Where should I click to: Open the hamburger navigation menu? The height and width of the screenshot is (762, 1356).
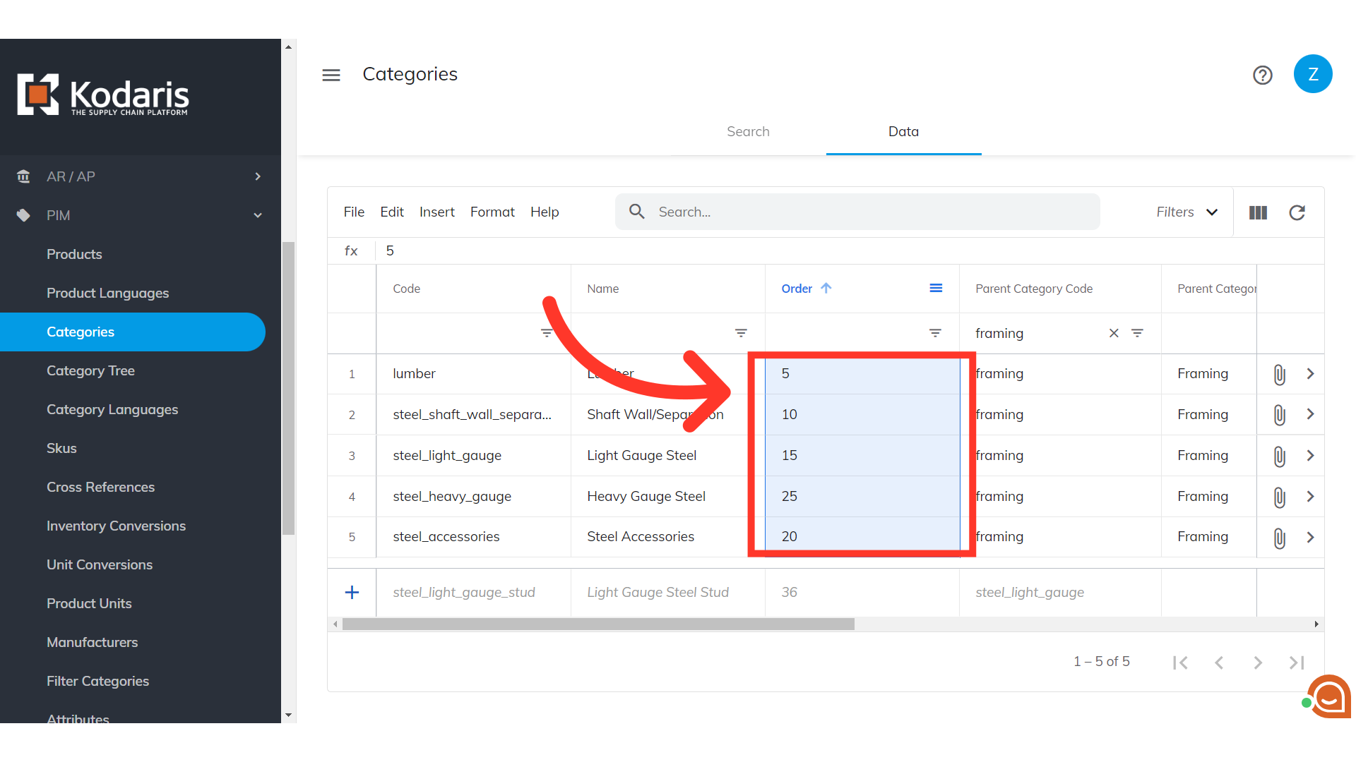pyautogui.click(x=331, y=75)
